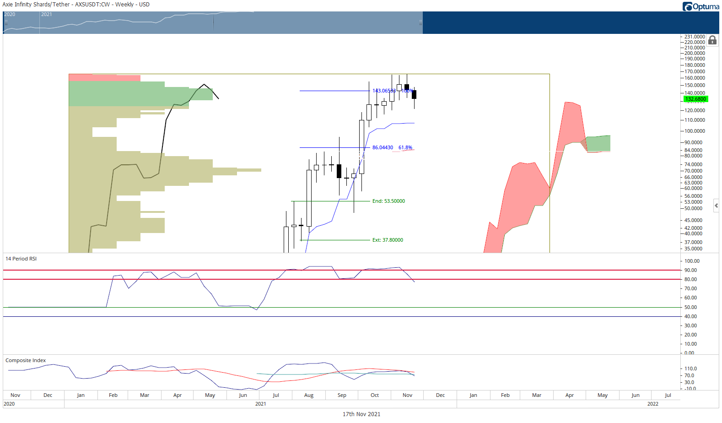Select the current price label 132.6800

695,99
